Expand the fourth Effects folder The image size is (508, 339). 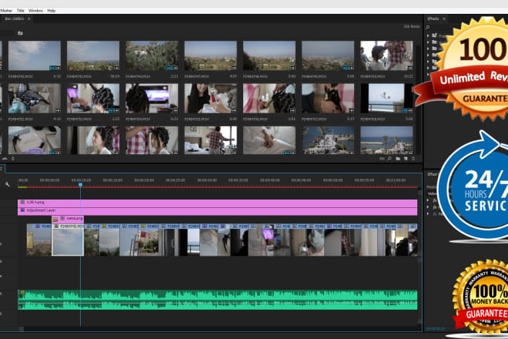click(x=428, y=55)
